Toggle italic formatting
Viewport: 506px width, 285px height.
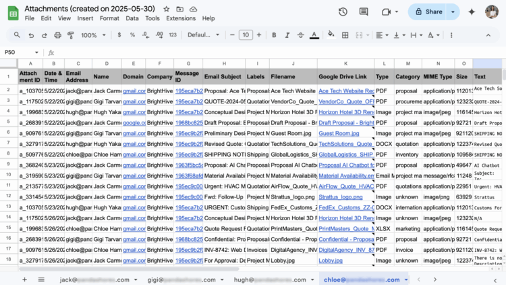(x=287, y=35)
